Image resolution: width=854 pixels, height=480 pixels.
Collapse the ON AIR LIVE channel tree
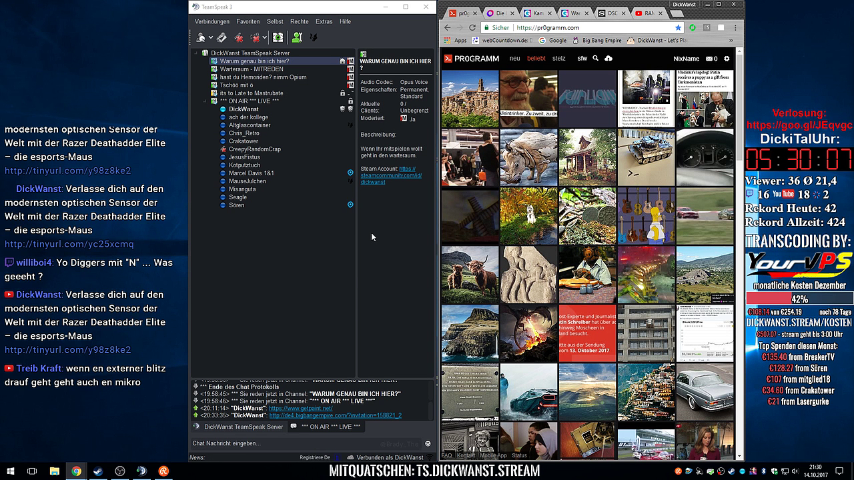click(205, 101)
